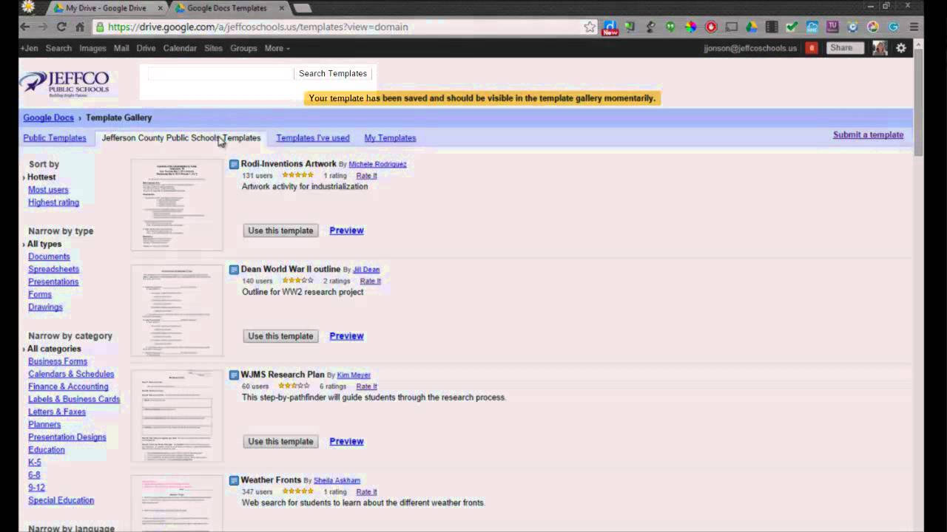947x532 pixels.
Task: Use this template for Rodi-Inventions Artwork
Action: [280, 231]
